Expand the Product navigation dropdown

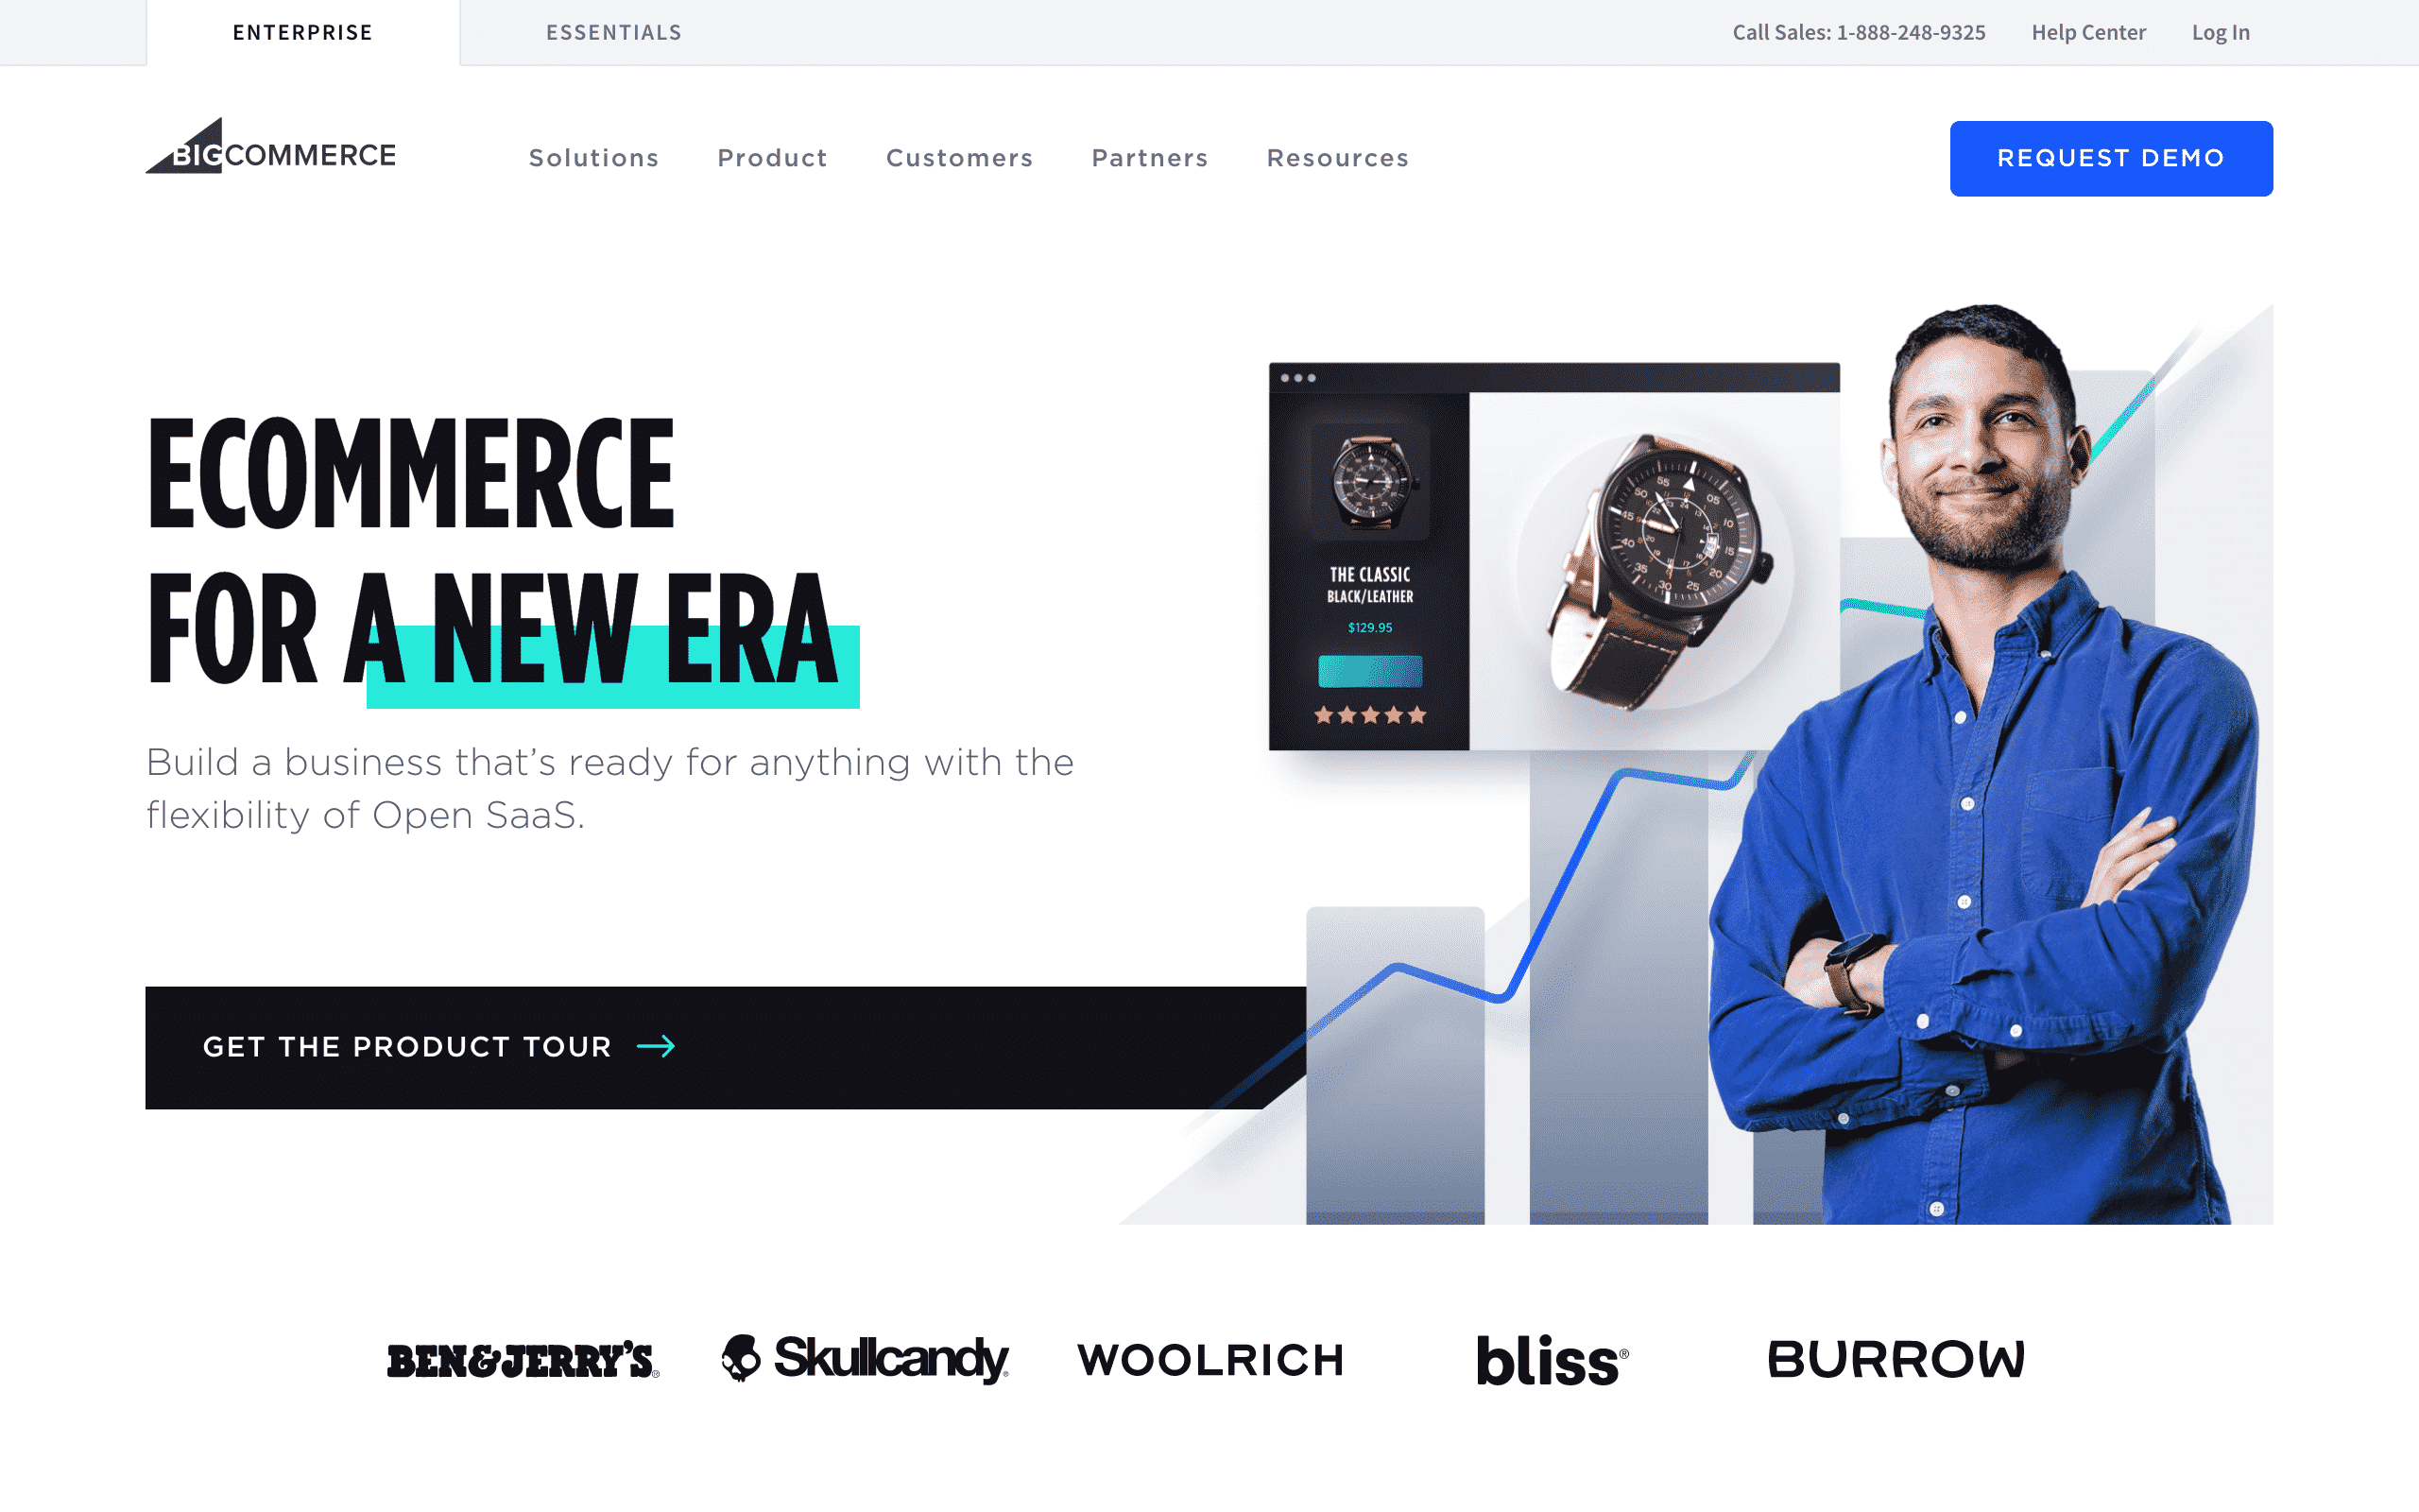tap(771, 157)
